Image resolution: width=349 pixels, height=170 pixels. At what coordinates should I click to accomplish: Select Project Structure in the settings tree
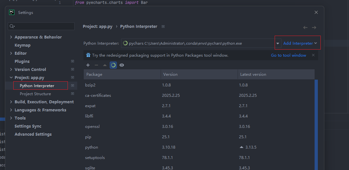[35, 94]
